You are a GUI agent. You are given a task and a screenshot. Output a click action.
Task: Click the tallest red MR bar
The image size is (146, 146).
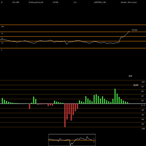(65, 115)
